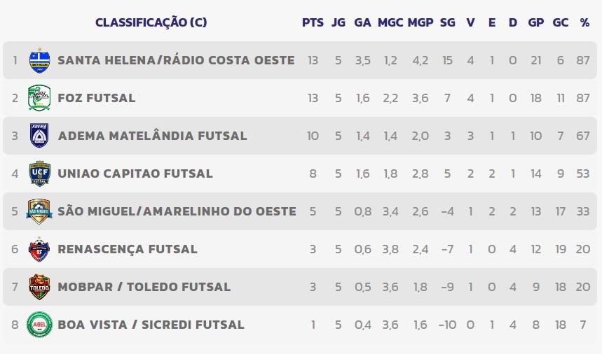Click the ADEMA Matelândia team badge
The height and width of the screenshot is (354, 602).
pos(39,136)
